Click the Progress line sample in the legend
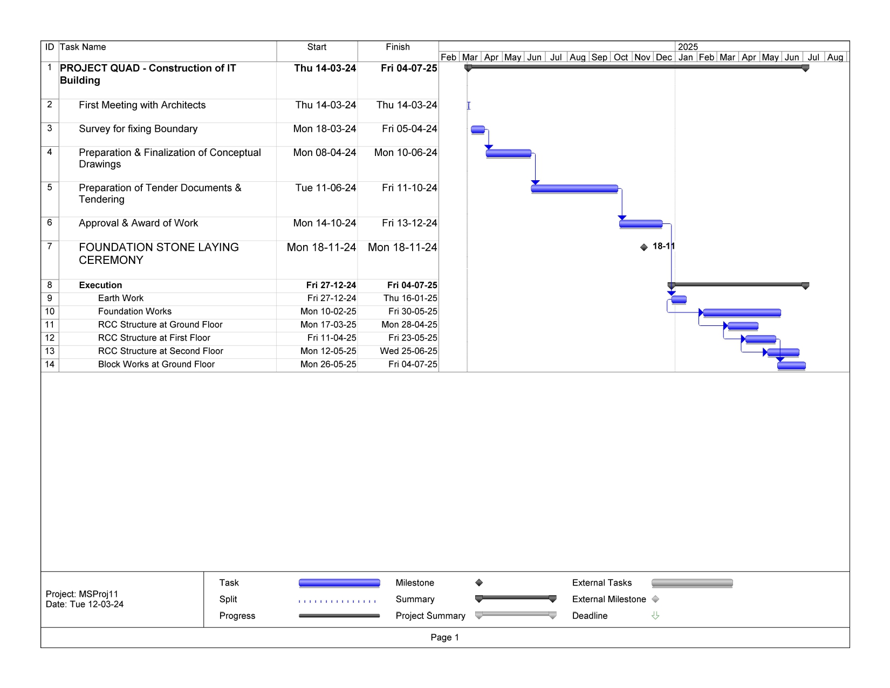This screenshot has height=688, width=890. coord(339,616)
